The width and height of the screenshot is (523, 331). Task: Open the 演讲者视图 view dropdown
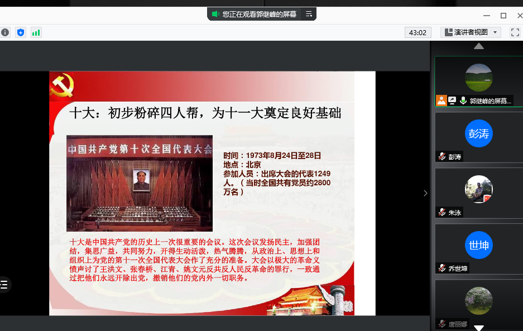click(x=471, y=32)
